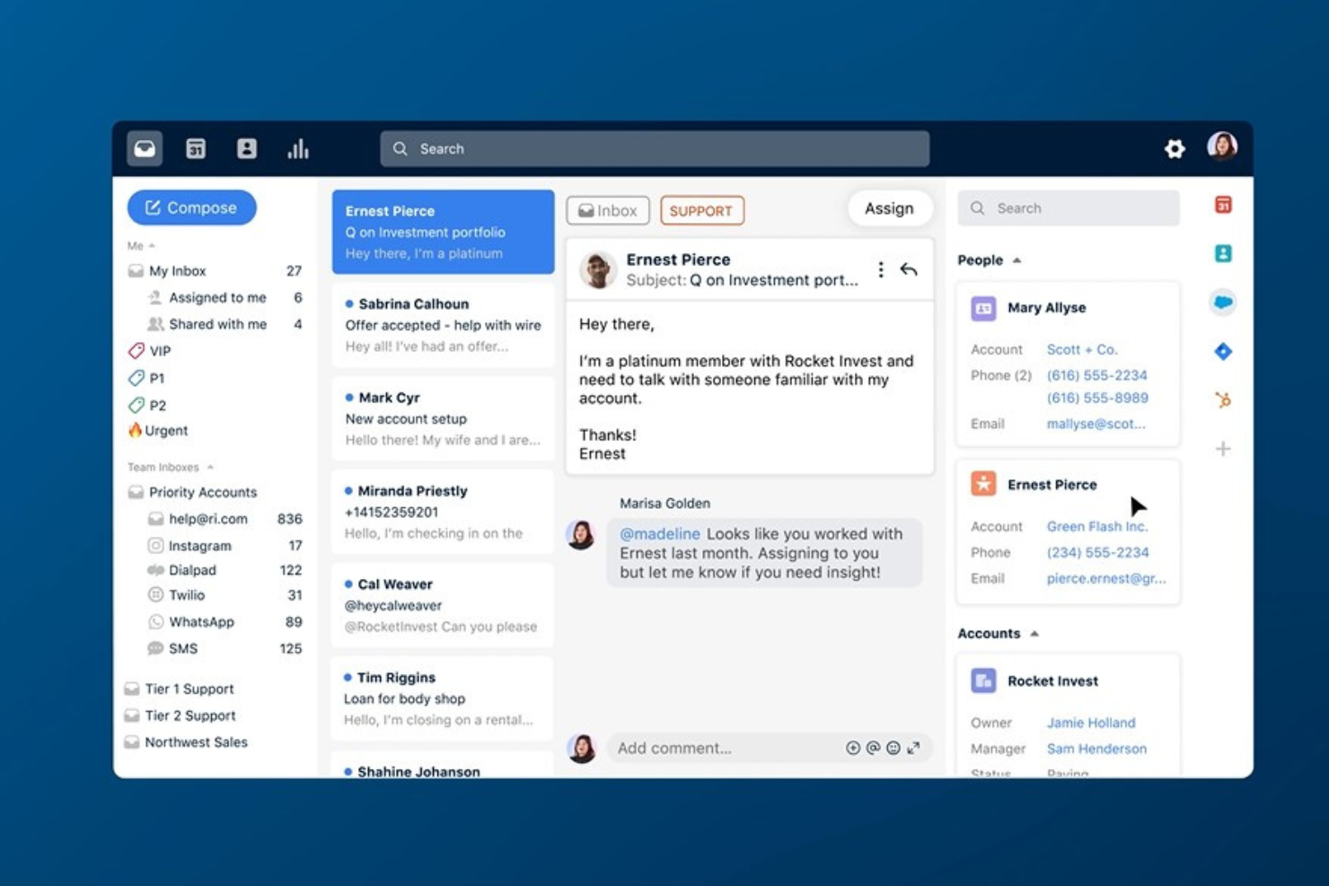Switch to the Inbox tab on the conversation

tap(608, 210)
